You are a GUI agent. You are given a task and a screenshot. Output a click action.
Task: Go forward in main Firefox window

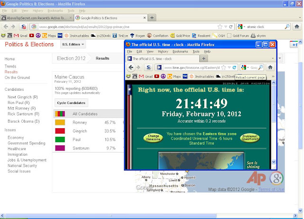coord(13,27)
